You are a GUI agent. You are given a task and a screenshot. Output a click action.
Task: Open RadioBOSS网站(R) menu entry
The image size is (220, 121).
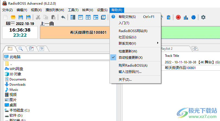(x=135, y=31)
